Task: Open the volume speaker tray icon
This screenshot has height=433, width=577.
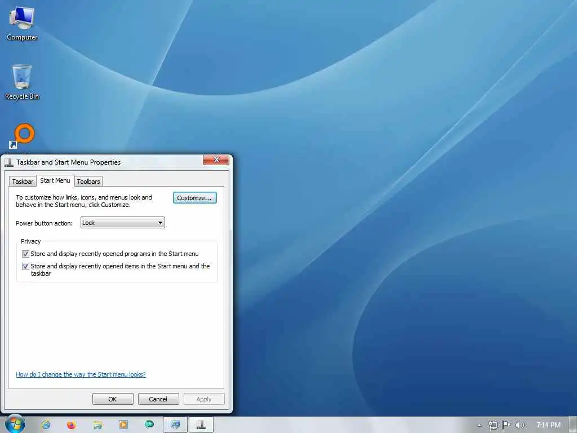Action: (x=520, y=425)
